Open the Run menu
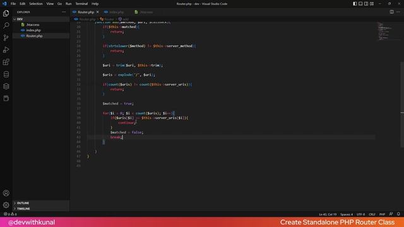The width and height of the screenshot is (404, 227). 68,4
